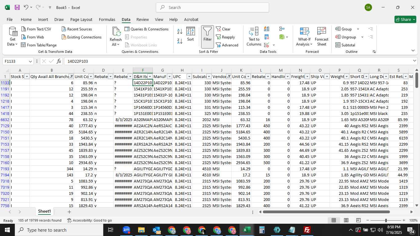Click the Data Validation icon
Image resolution: width=420 pixels, height=236 pixels.
267,45
